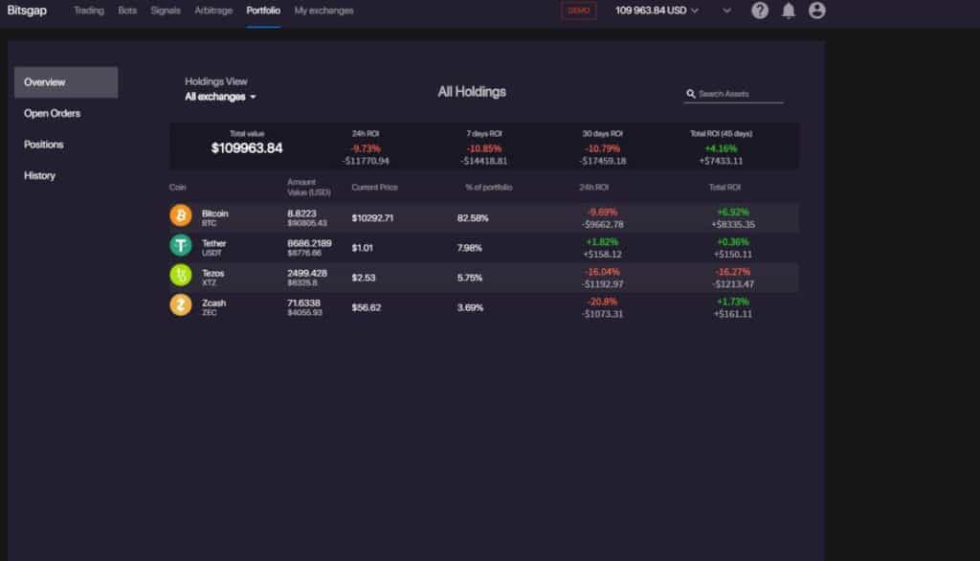Click the Tether USDT coin name
The image size is (980, 561).
pyautogui.click(x=213, y=248)
